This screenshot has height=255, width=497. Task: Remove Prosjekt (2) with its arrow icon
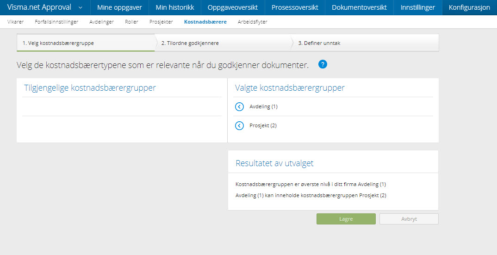(239, 126)
